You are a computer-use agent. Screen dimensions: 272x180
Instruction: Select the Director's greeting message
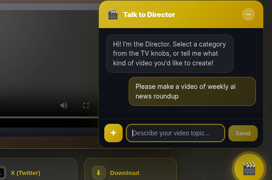coord(170,53)
